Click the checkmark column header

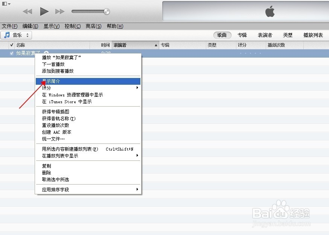tap(12, 45)
